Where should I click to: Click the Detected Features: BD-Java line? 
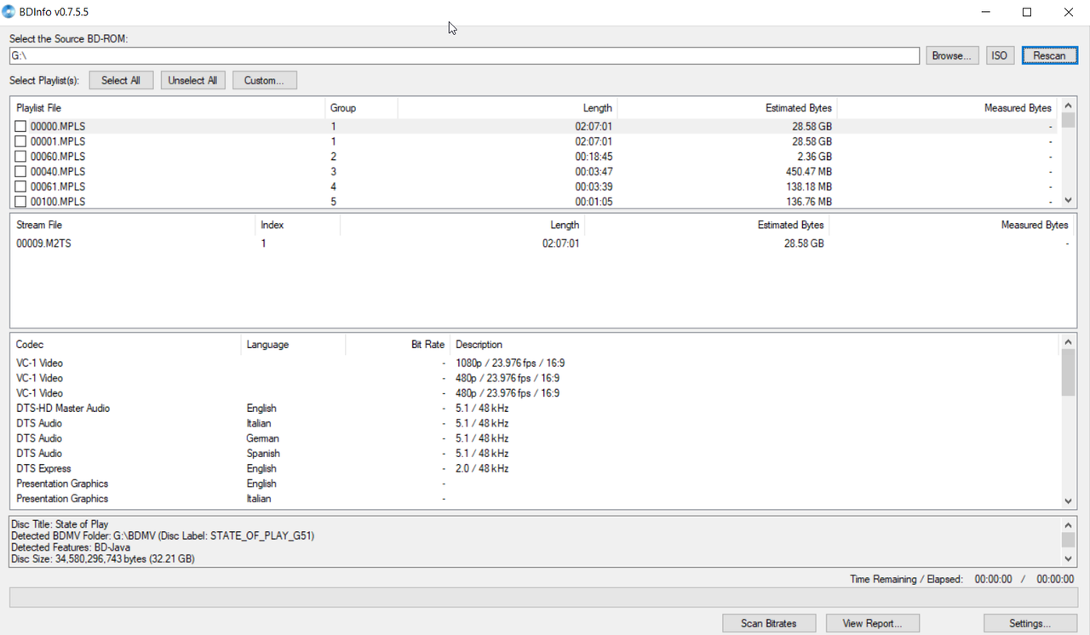pyautogui.click(x=71, y=547)
